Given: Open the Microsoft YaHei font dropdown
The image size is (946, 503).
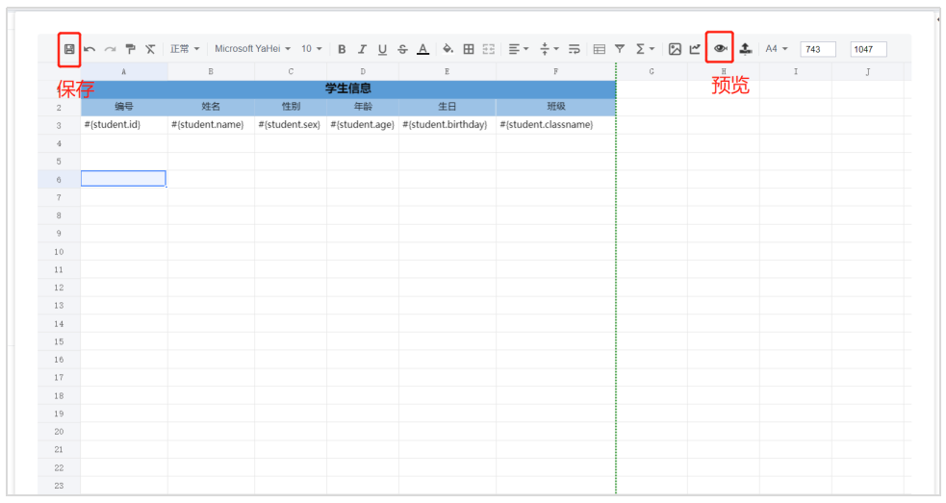Looking at the screenshot, I should pyautogui.click(x=253, y=49).
